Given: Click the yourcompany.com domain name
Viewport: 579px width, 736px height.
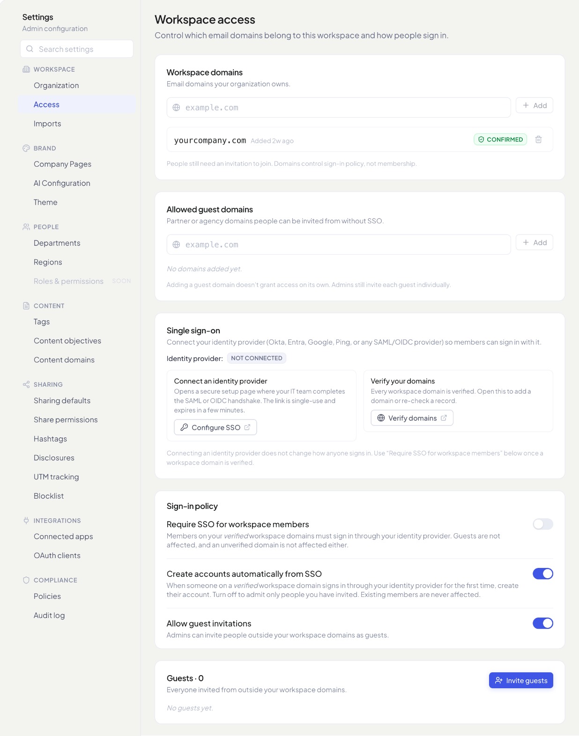Looking at the screenshot, I should (210, 140).
